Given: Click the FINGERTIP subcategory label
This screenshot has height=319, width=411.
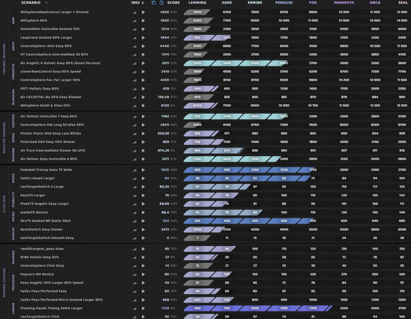Looking at the screenshot, I should pos(13,71).
